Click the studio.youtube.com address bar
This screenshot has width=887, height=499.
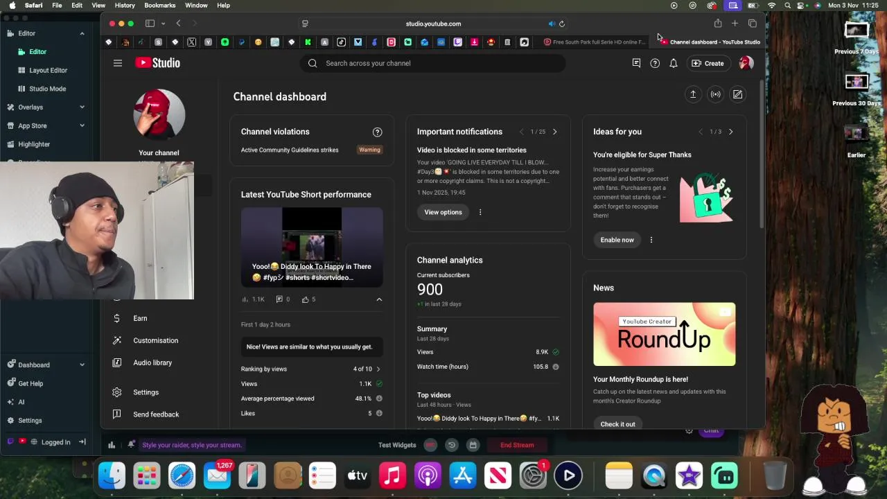pos(433,24)
